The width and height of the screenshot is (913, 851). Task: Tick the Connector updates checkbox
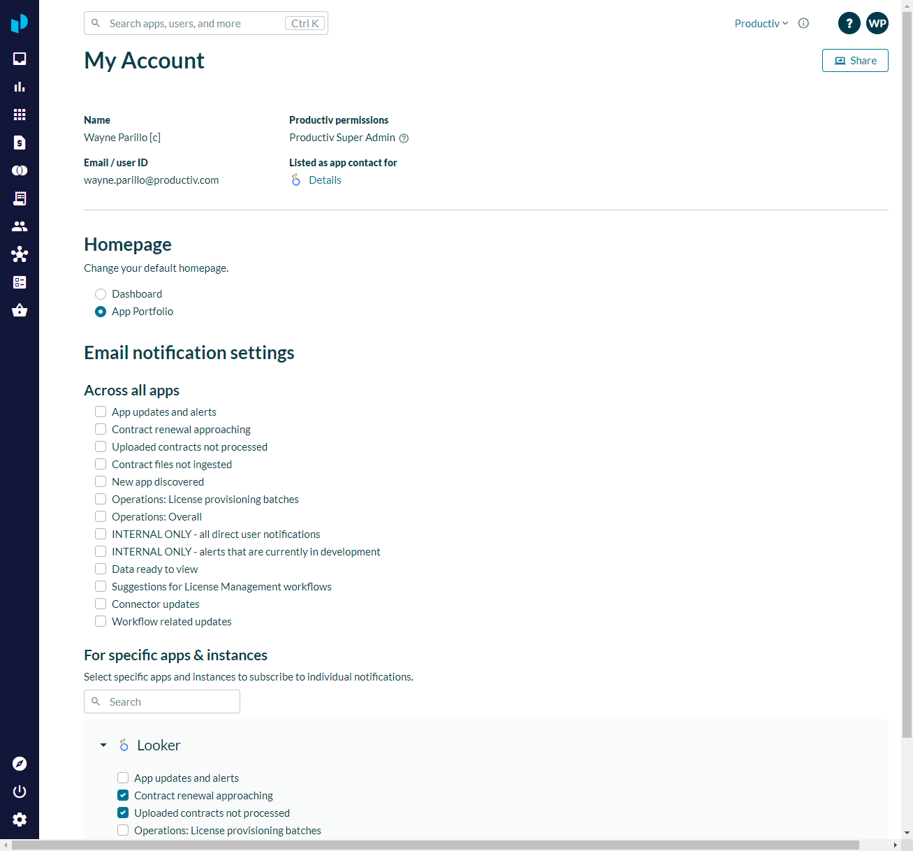[x=101, y=604]
